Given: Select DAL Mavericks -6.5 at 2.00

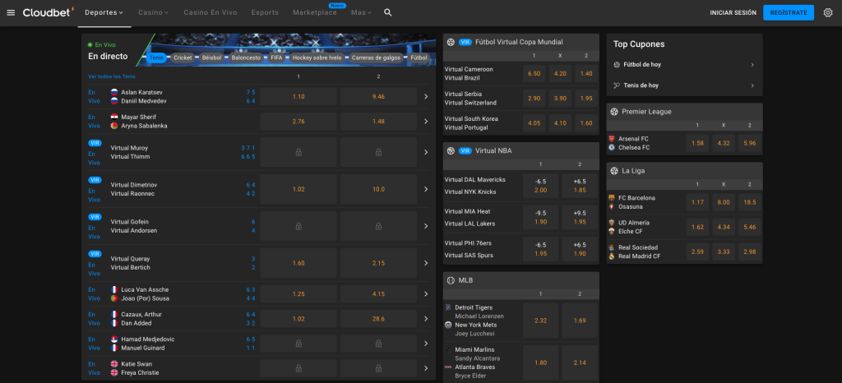Looking at the screenshot, I should coord(541,186).
